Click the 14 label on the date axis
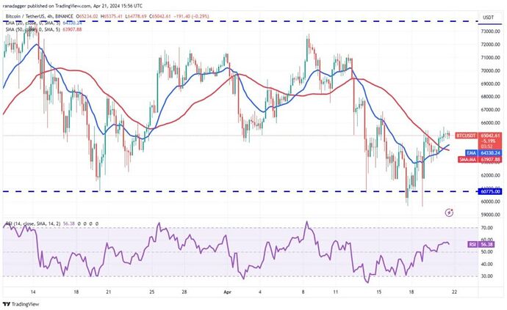The image size is (507, 310). coord(33,292)
